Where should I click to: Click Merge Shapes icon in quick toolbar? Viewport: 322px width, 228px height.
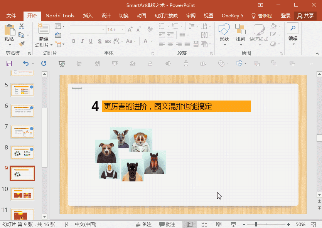pyautogui.click(x=221, y=64)
